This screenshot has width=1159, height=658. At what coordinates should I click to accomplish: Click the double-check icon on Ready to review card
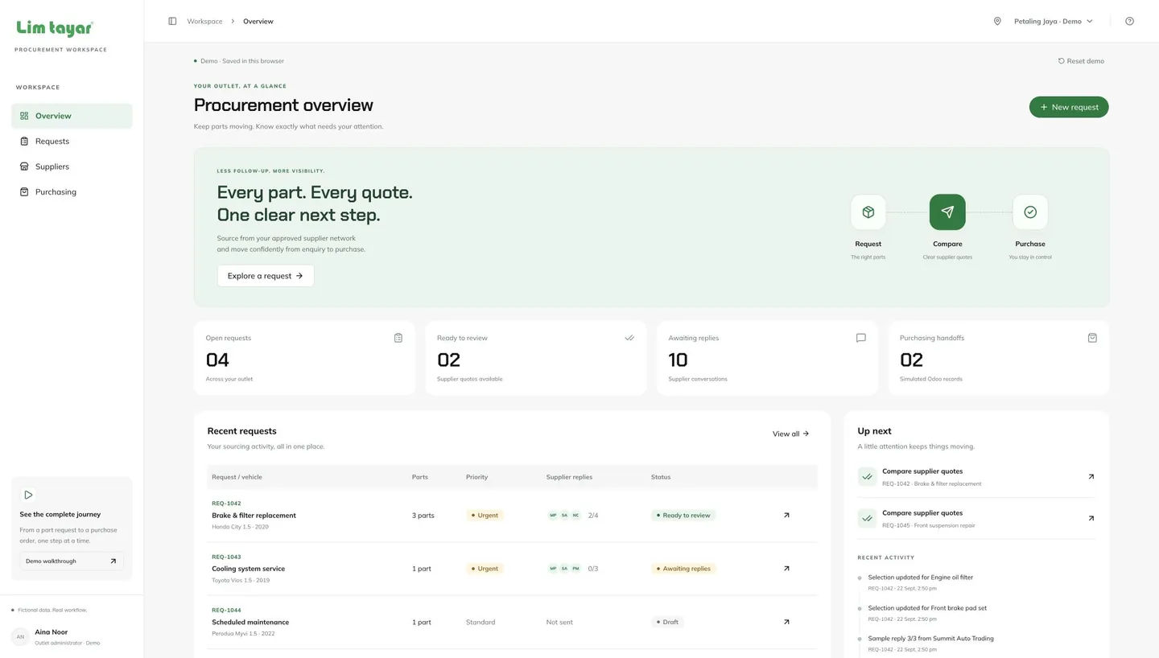(629, 338)
